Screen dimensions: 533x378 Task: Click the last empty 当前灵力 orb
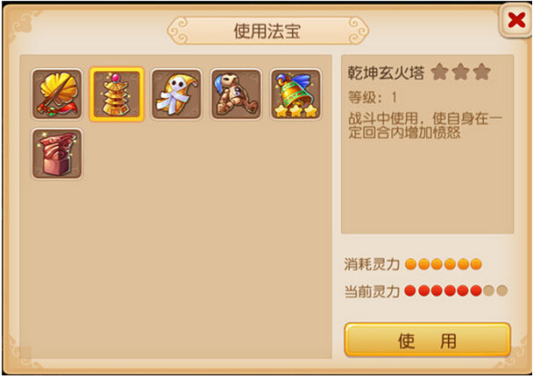[501, 290]
